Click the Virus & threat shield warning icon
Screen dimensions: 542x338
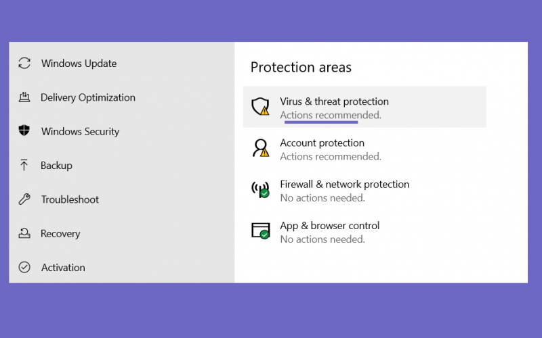pos(260,106)
